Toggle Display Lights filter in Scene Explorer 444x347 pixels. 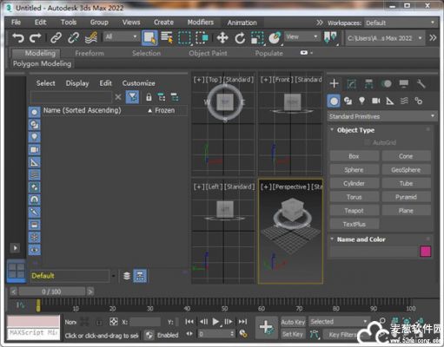point(34,137)
